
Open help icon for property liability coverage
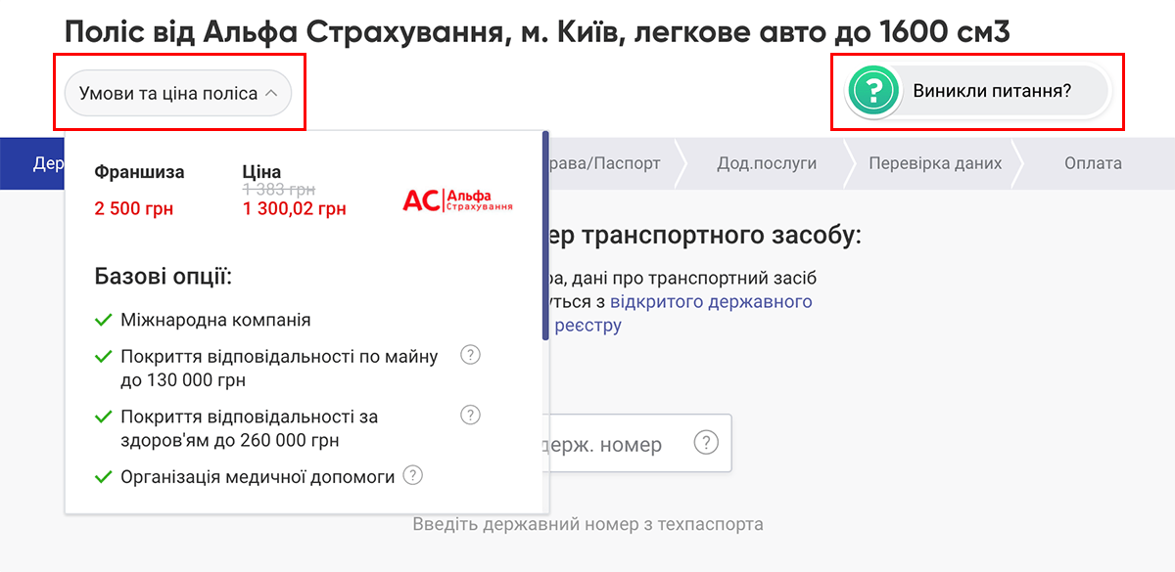(470, 355)
